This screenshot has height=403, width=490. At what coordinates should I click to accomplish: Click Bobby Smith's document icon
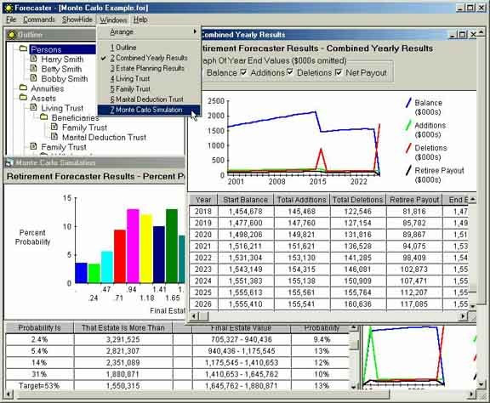(33, 78)
